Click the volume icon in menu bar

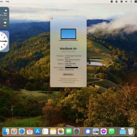(126, 1)
